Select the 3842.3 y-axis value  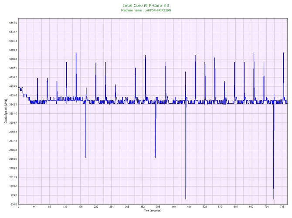tap(13, 105)
